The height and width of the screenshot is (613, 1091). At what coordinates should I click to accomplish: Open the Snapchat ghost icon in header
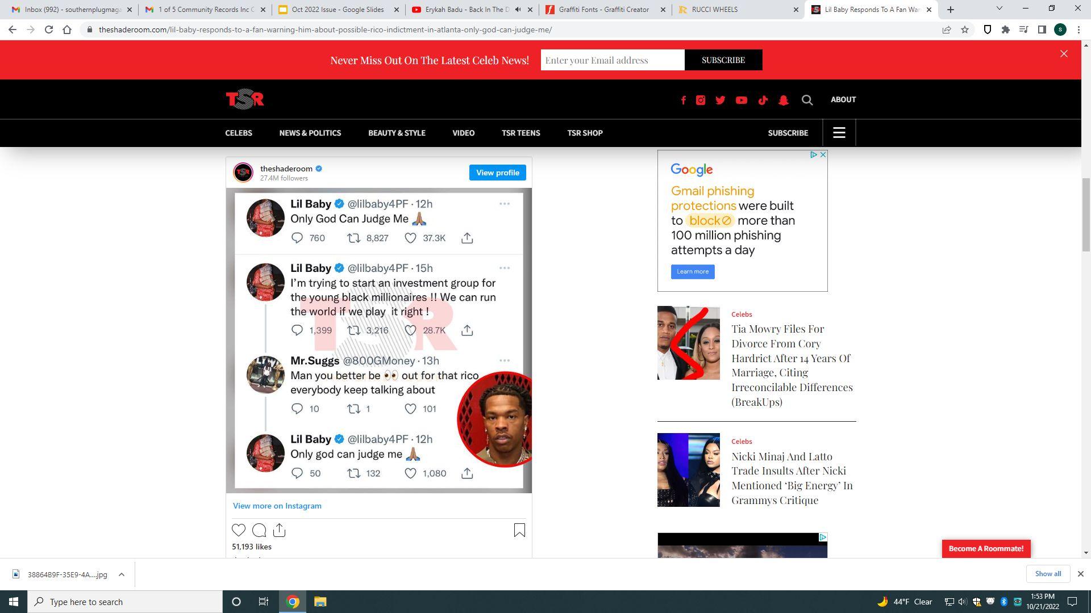pos(784,100)
